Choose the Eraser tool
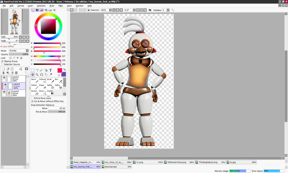Viewport: 288px width, 173px height. tap(43, 86)
